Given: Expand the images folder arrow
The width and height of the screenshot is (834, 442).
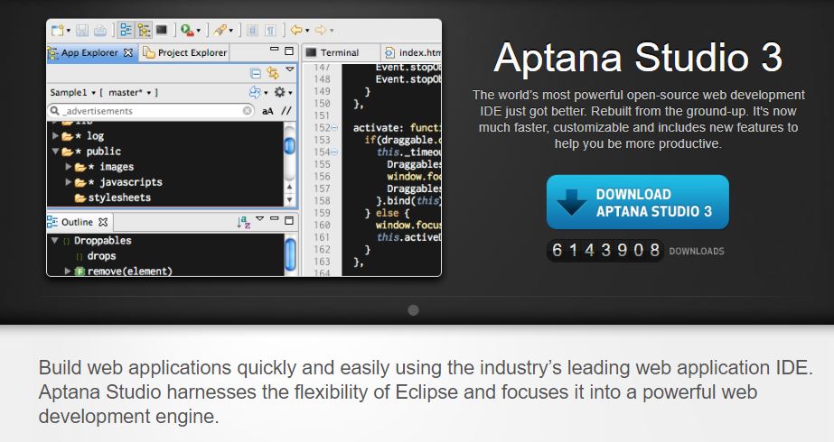Looking at the screenshot, I should (x=68, y=167).
